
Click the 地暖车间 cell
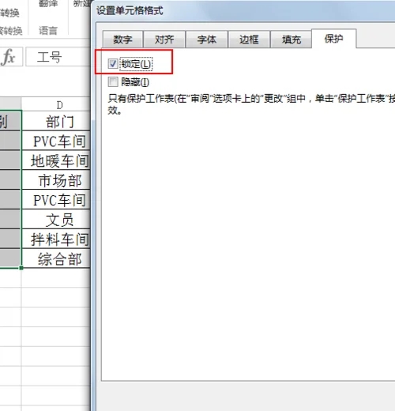[x=56, y=160]
